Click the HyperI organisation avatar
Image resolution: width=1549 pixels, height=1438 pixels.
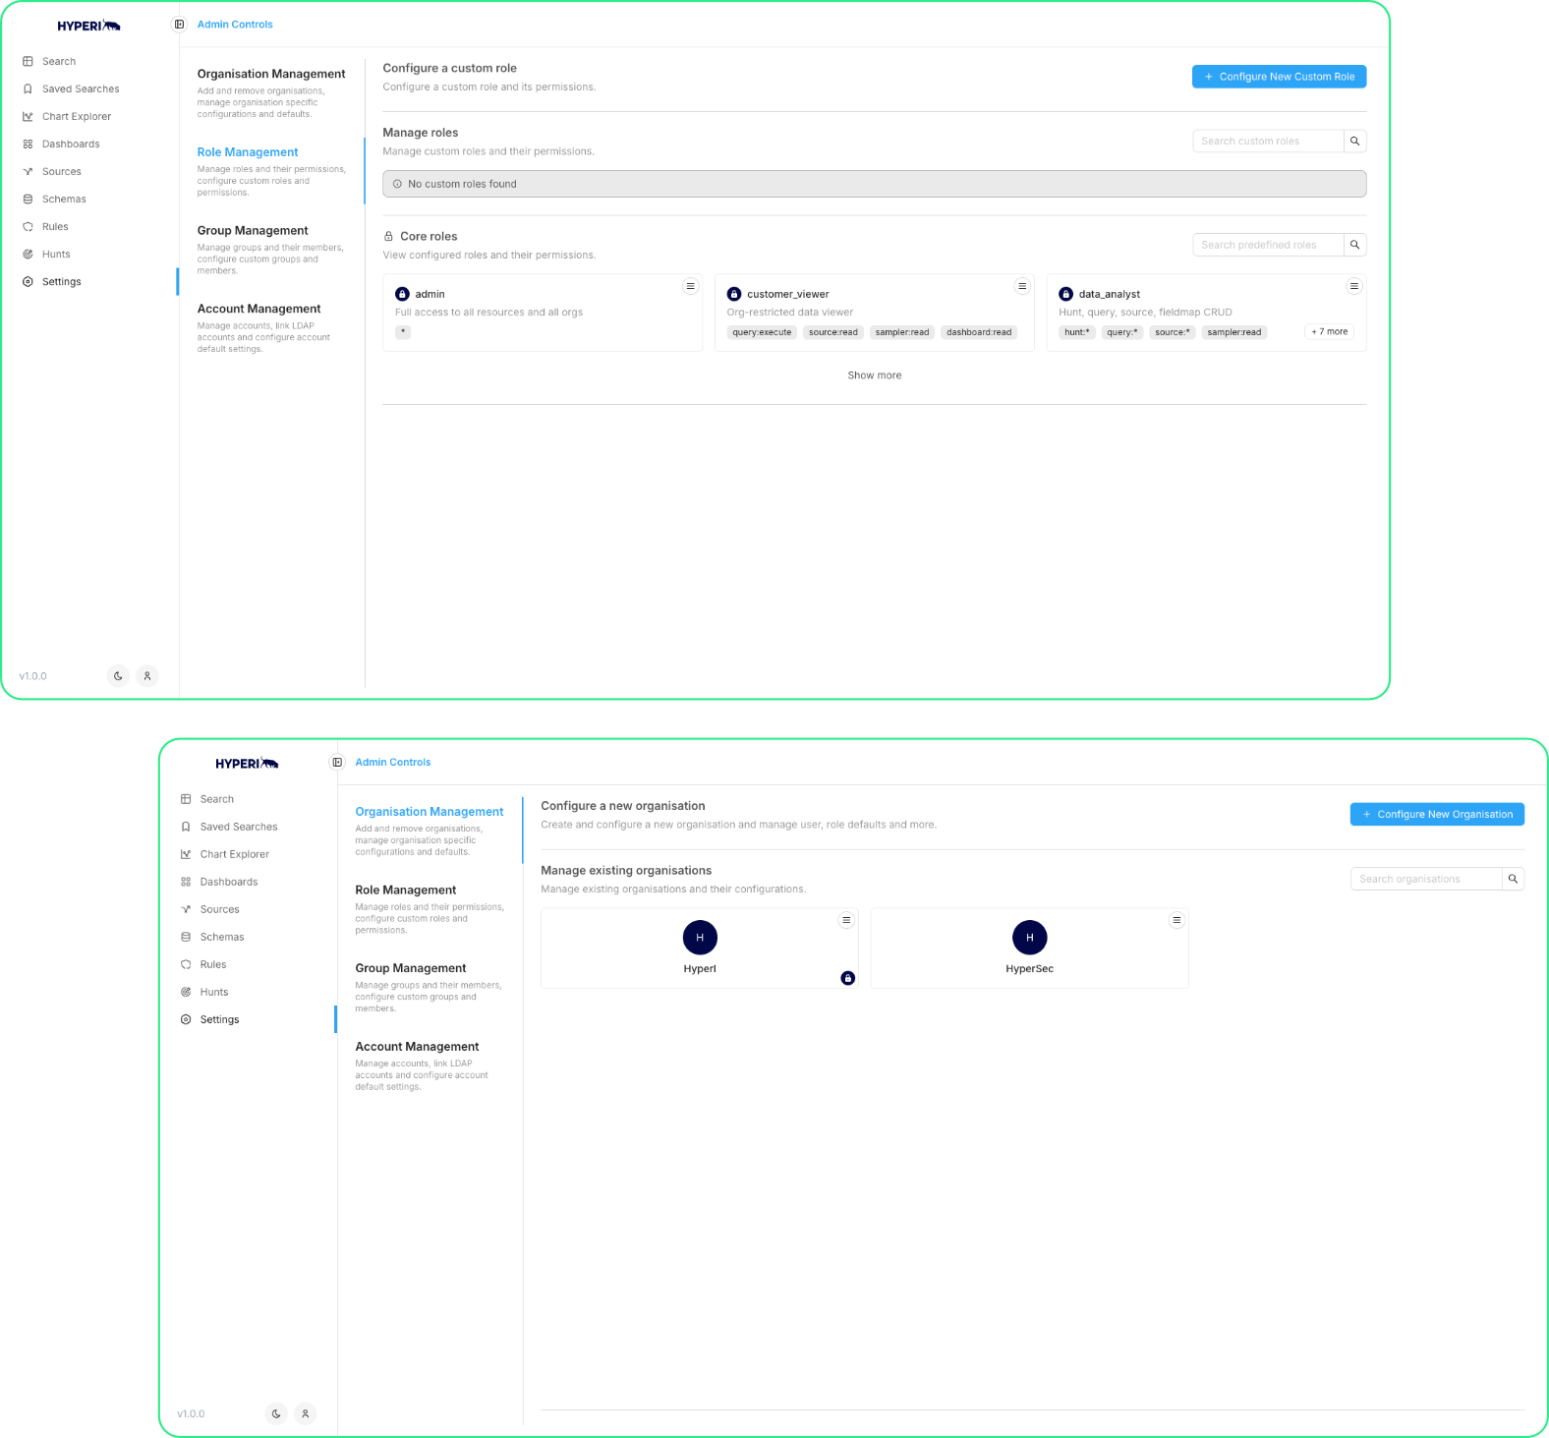point(700,938)
